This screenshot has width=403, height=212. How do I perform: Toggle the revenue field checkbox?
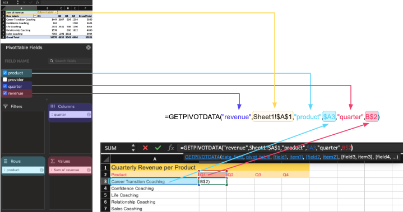point(5,93)
